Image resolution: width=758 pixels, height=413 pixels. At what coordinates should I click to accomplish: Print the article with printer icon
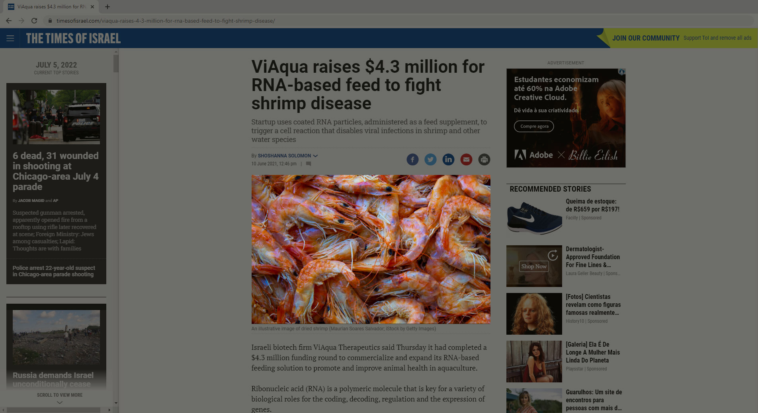click(484, 159)
